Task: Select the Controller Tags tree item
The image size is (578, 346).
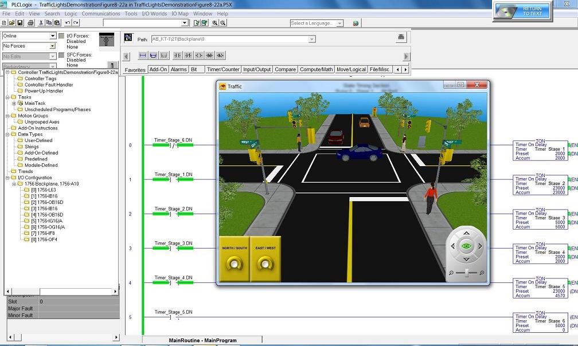Action: coord(40,78)
